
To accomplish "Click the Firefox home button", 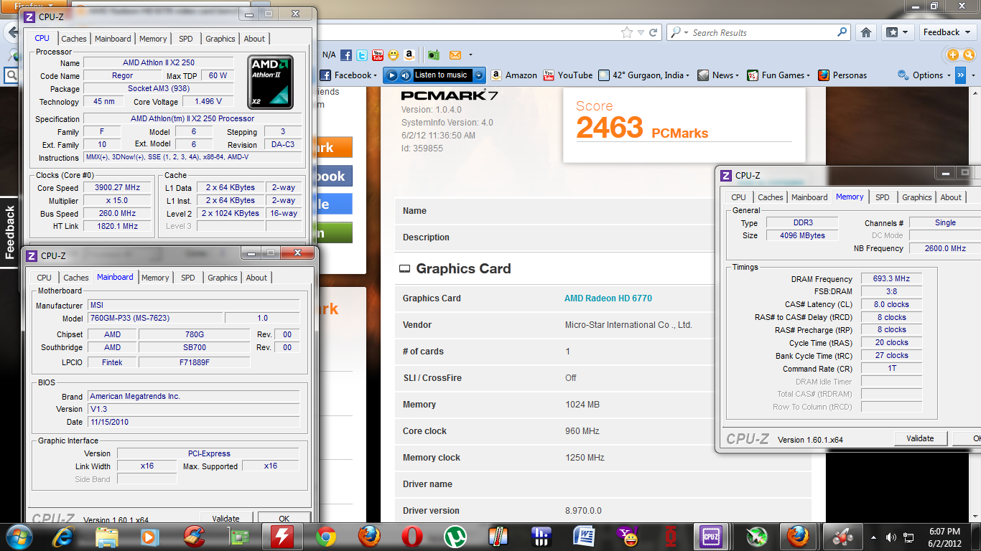I will [866, 32].
